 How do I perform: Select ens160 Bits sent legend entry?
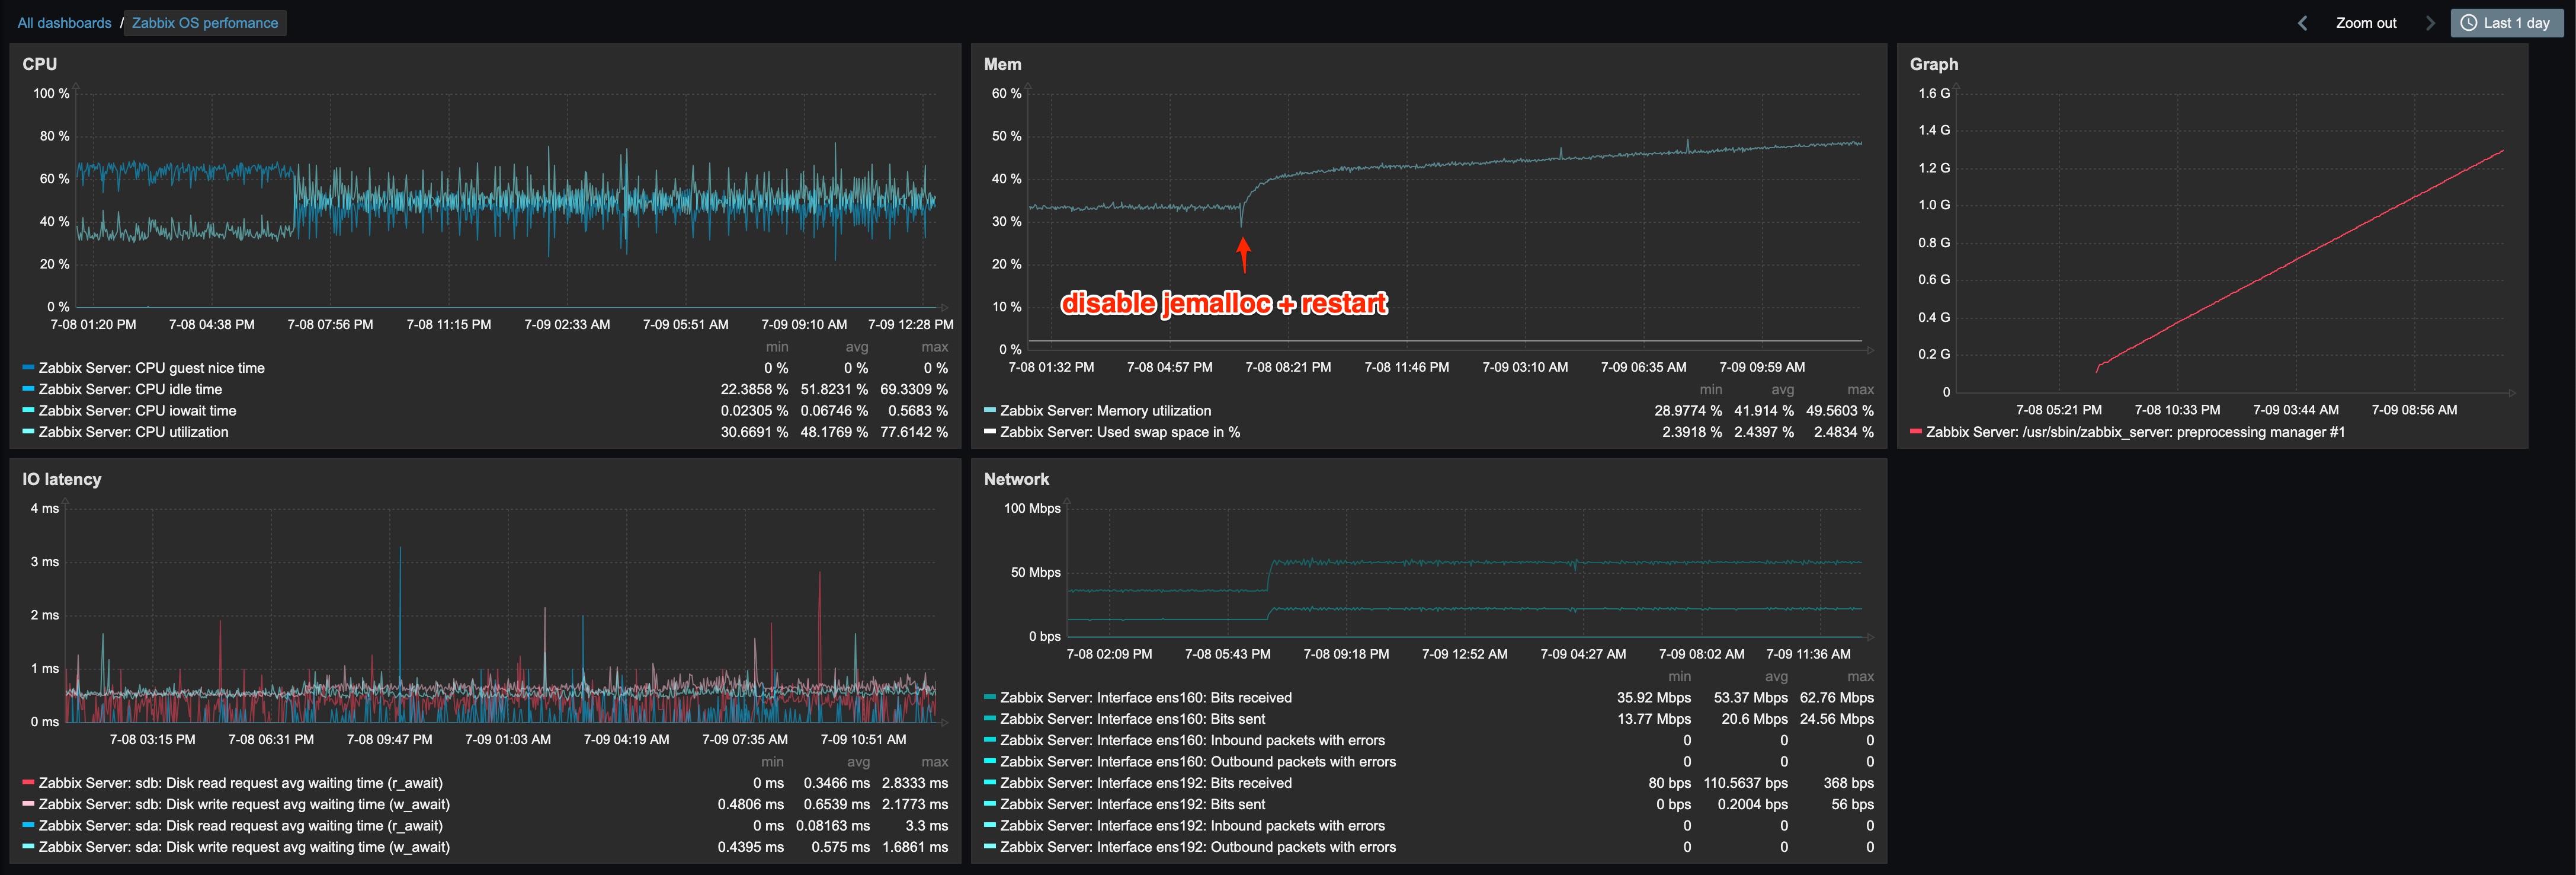[x=1132, y=719]
